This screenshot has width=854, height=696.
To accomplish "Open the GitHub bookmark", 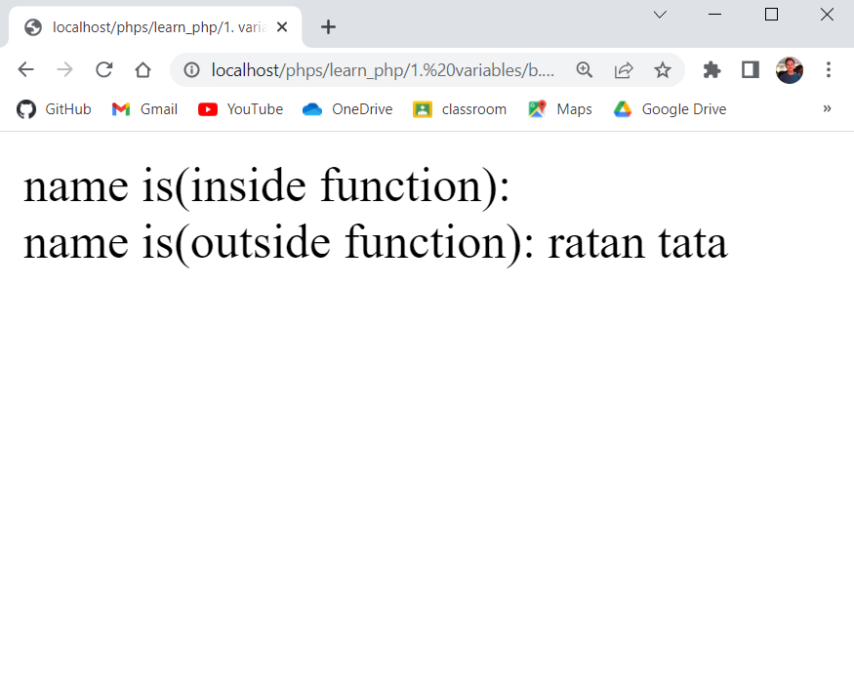I will [x=55, y=109].
